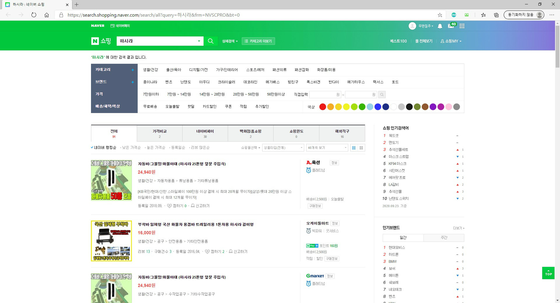Open 무한질주 account dropdown
560x303 pixels.
coord(426,26)
